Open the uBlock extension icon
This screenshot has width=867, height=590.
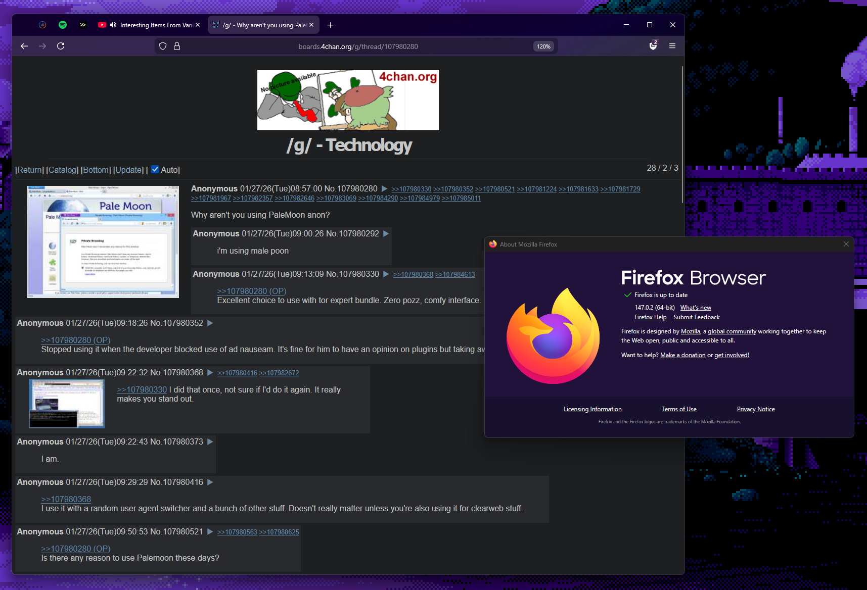coord(653,45)
